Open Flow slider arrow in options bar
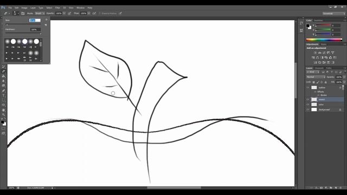 click(x=89, y=14)
